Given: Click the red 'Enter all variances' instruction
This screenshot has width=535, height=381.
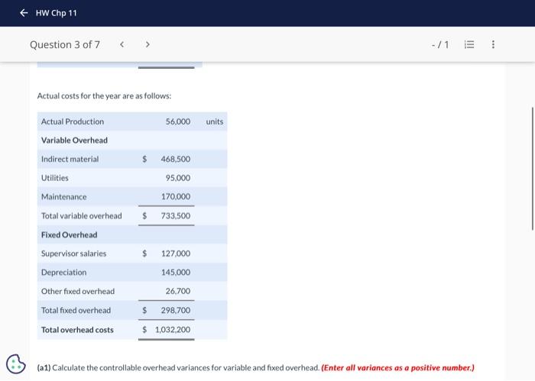Looking at the screenshot, I should pos(398,368).
